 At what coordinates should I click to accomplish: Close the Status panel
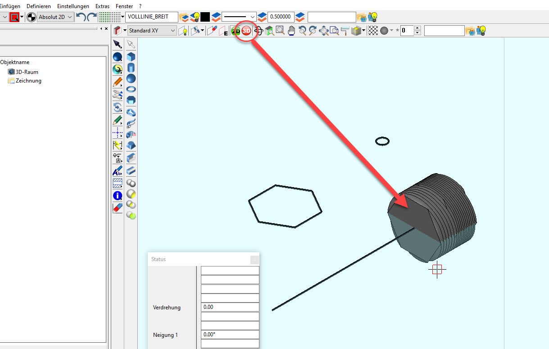coord(254,259)
